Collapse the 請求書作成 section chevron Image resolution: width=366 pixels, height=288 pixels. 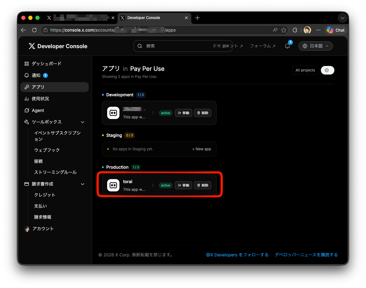coord(83,184)
